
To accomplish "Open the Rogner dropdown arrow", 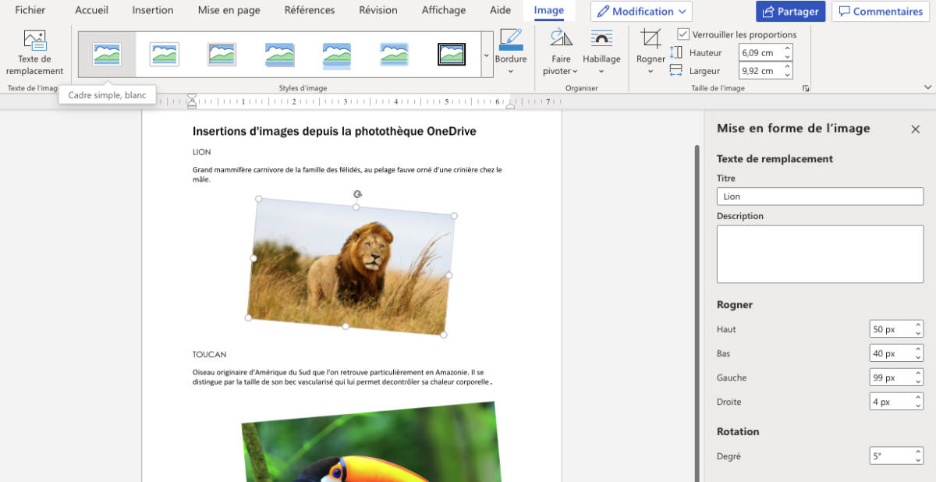I will tap(651, 72).
